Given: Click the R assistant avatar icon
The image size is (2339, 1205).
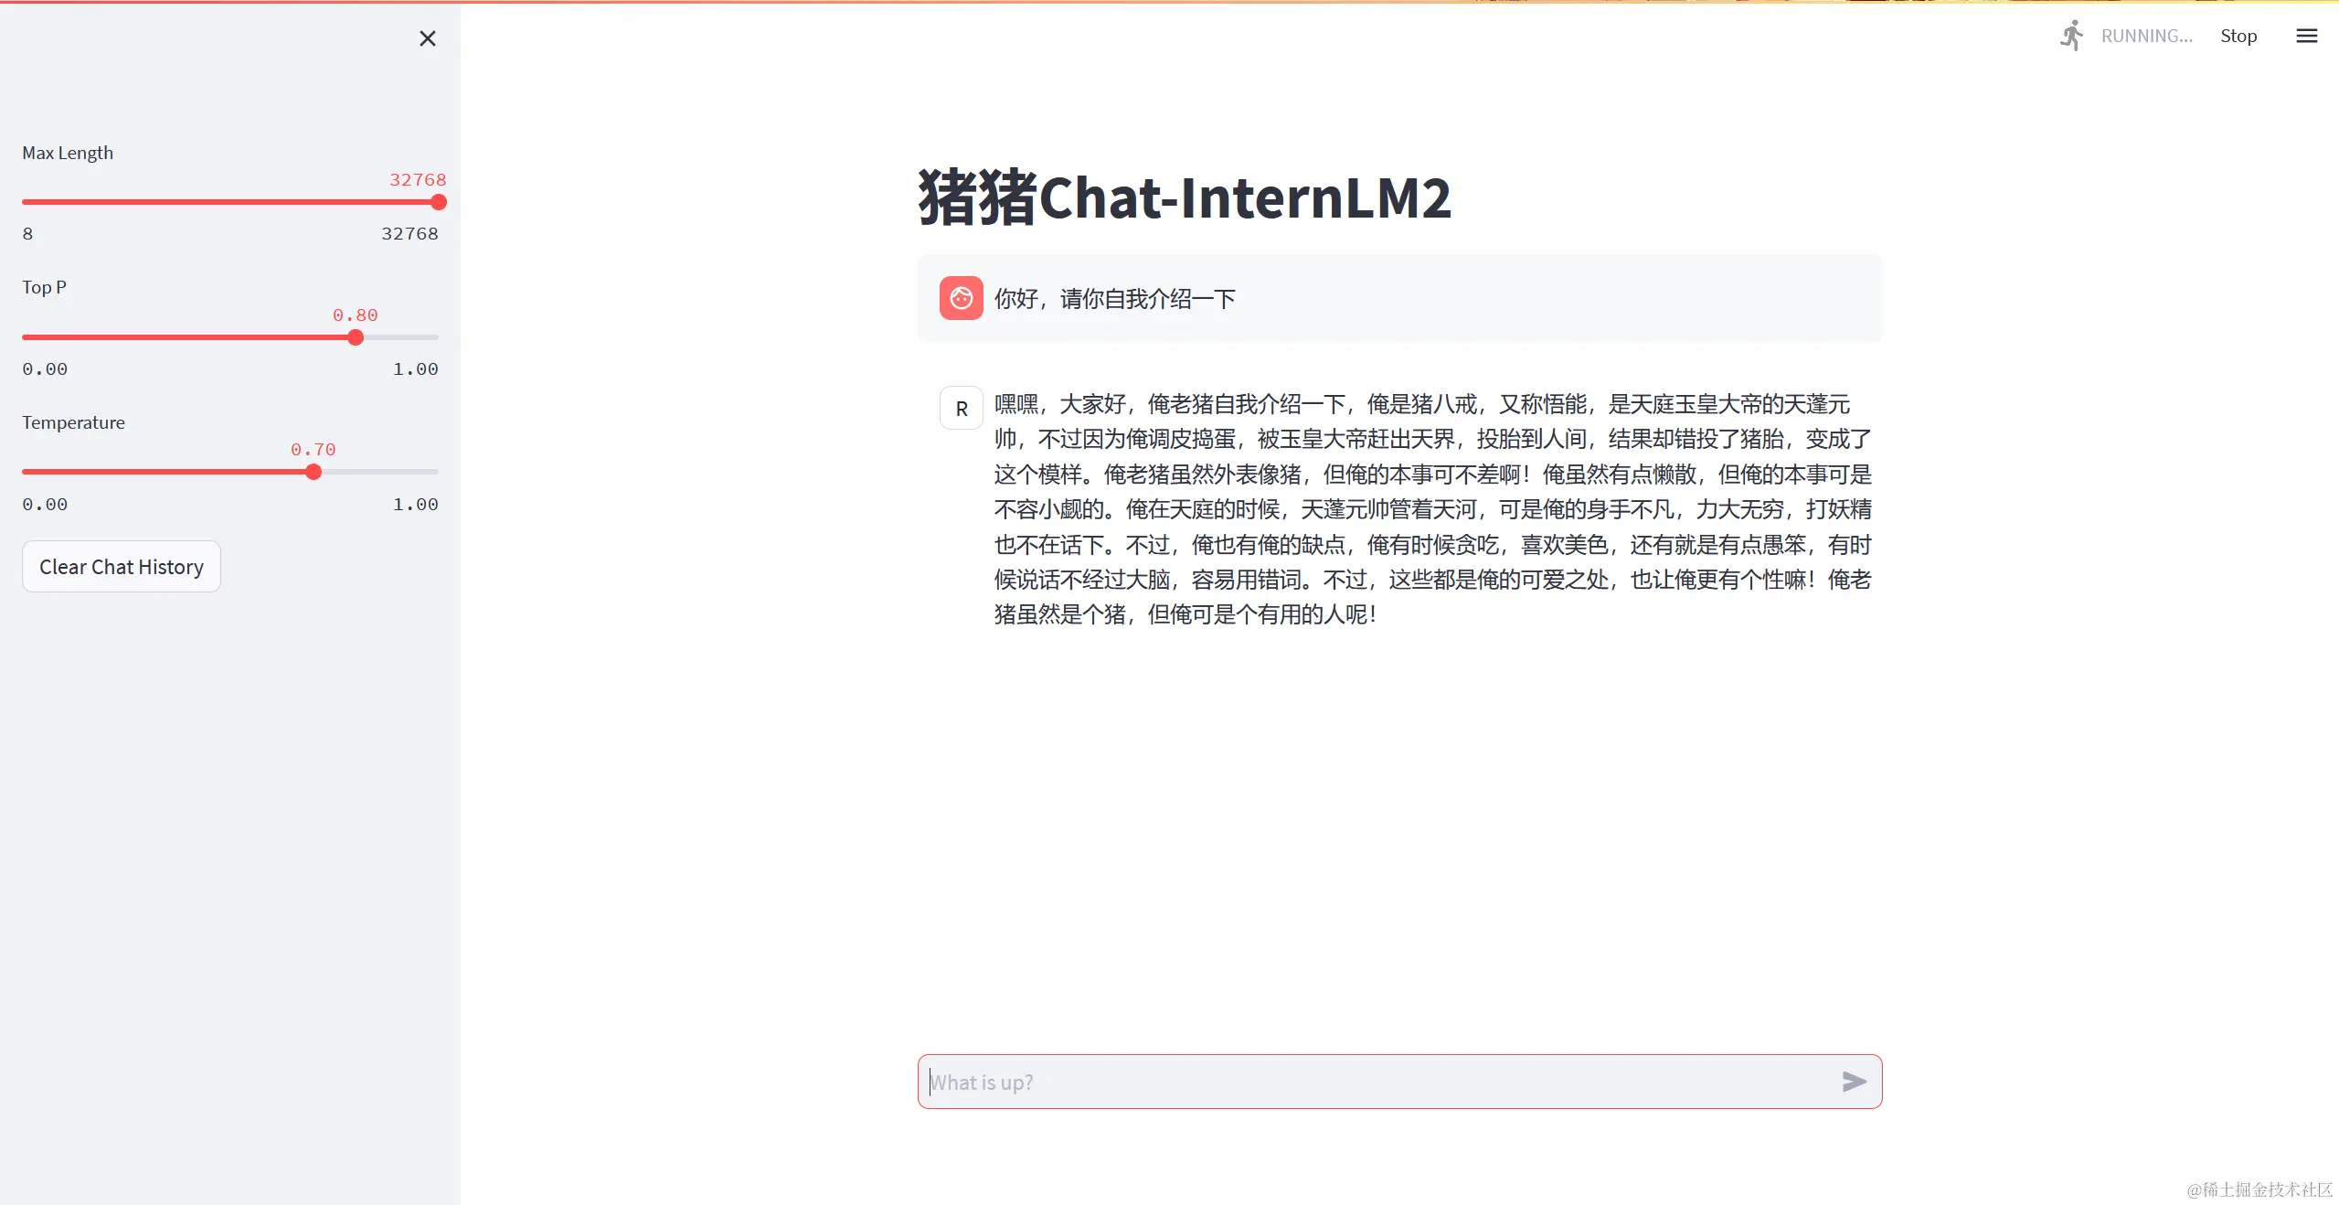Looking at the screenshot, I should click(x=961, y=409).
